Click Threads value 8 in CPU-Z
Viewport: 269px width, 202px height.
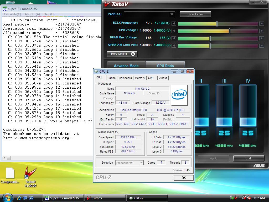(x=185, y=163)
